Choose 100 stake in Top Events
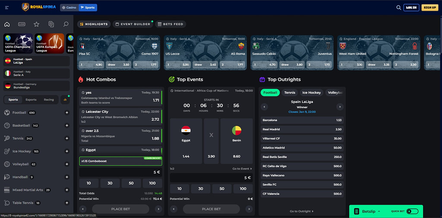 (243, 189)
